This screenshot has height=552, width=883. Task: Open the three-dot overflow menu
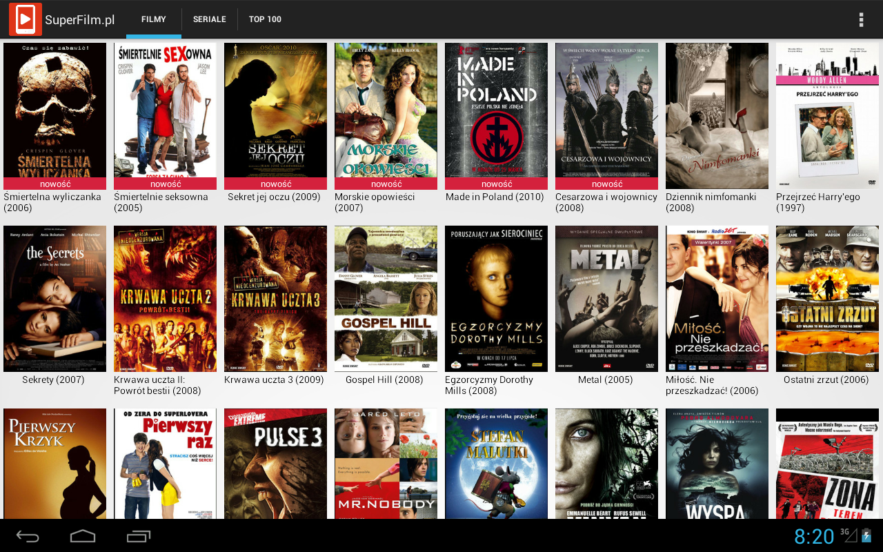click(x=861, y=19)
